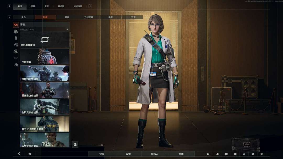Switch to the 交流 tab
283x159 pixels.
(47, 6)
